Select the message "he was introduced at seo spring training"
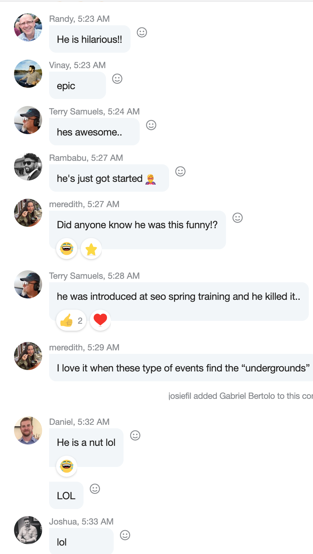313x554 pixels. click(179, 297)
